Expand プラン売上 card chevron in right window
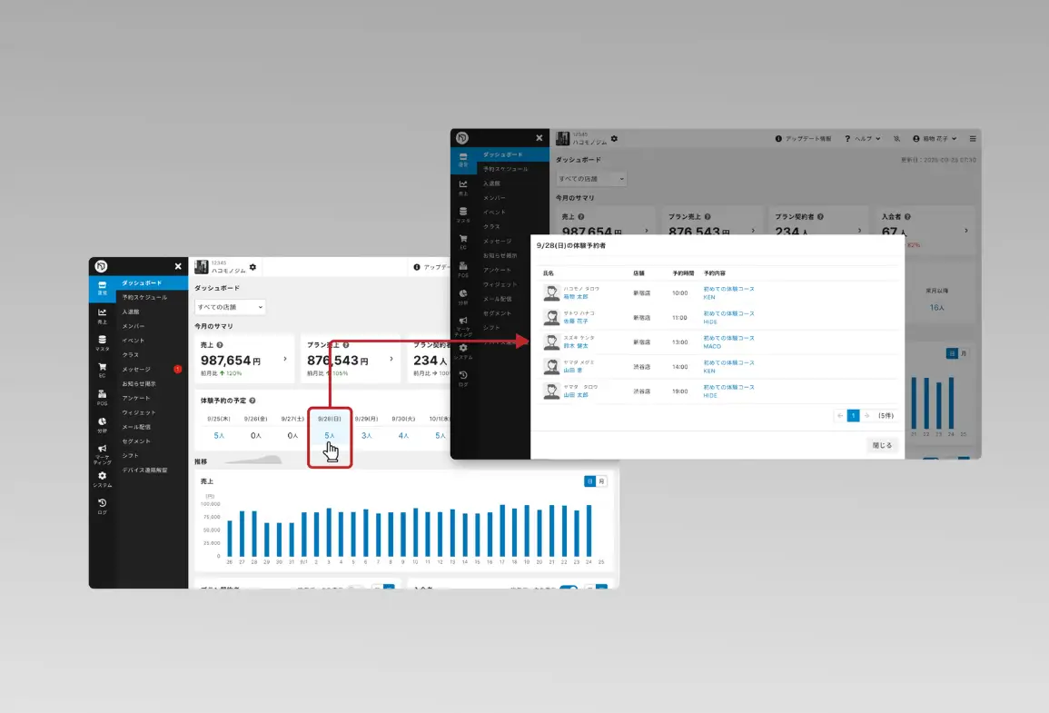This screenshot has height=713, width=1049. pos(753,231)
